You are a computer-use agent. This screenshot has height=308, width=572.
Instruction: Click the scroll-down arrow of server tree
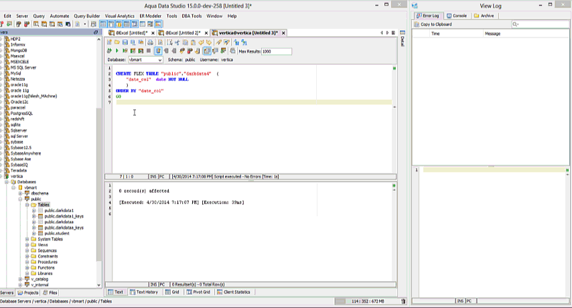click(x=99, y=285)
